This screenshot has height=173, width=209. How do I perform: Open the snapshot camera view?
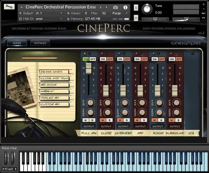[x=115, y=7]
